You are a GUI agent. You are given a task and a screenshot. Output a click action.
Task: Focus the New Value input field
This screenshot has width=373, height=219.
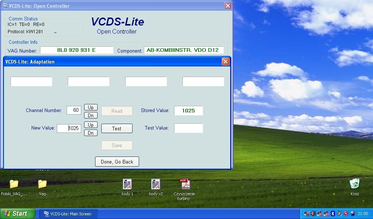(69, 128)
